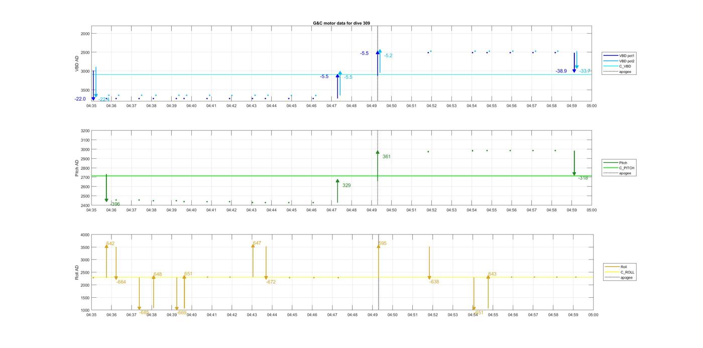This screenshot has width=703, height=348.
Task: Select the 'C_VBD' legend entry
Action: tap(618, 66)
